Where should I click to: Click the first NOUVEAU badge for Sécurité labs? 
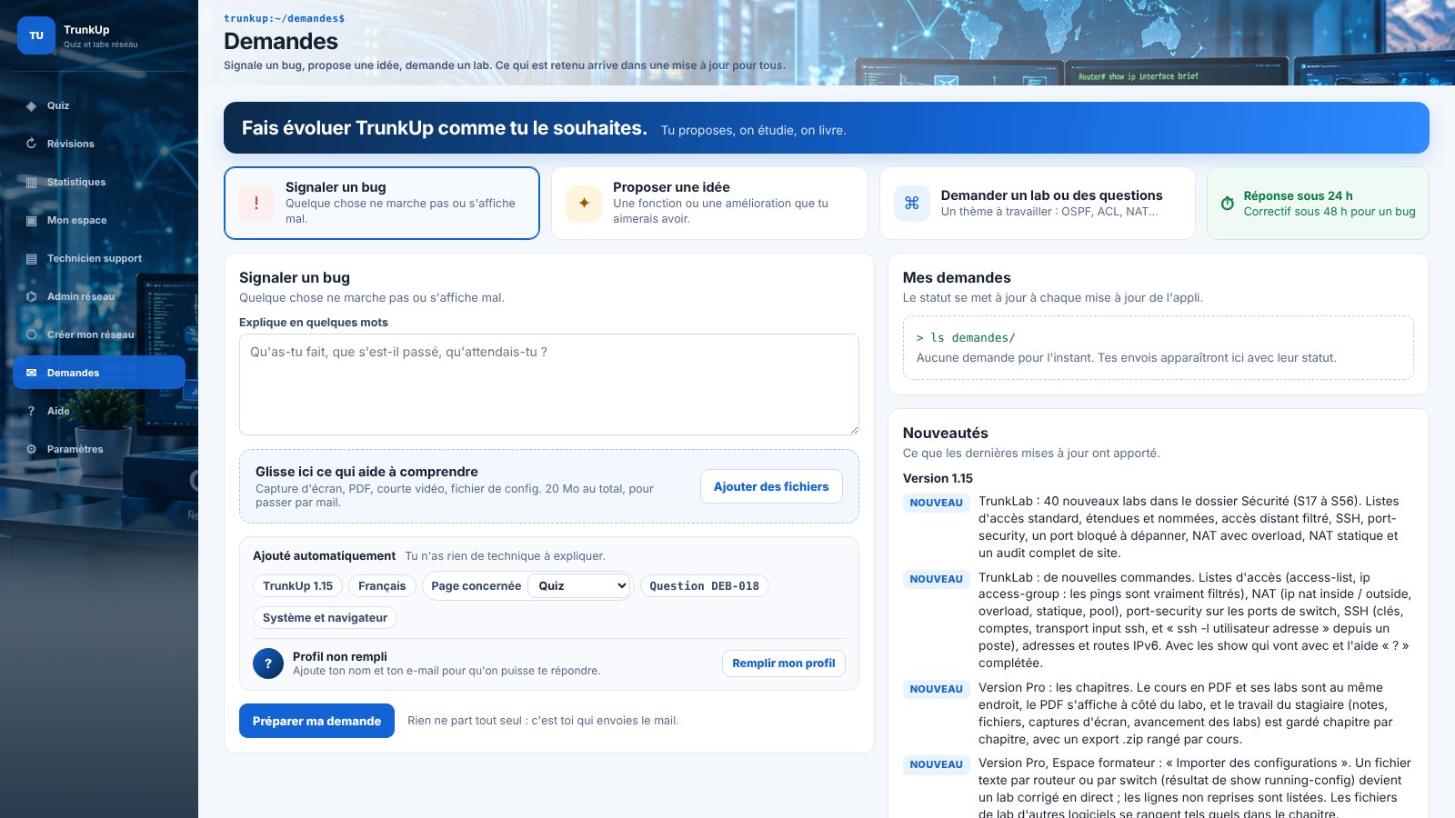(x=937, y=503)
